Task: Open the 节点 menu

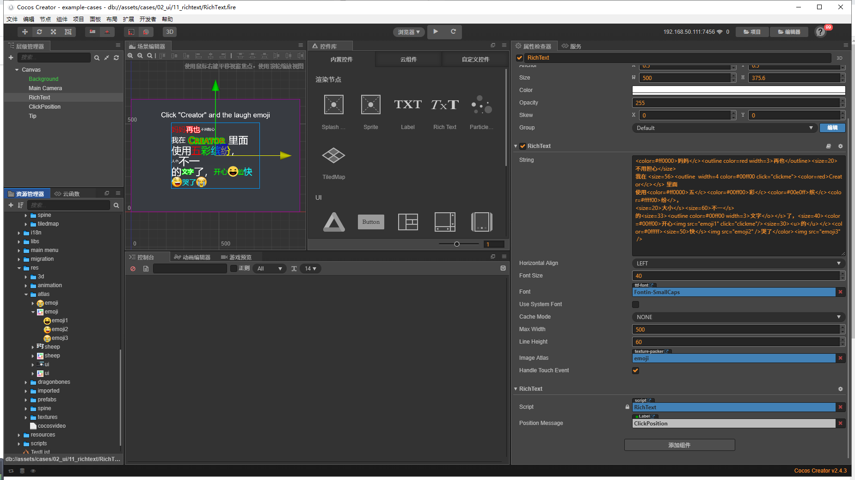Action: tap(45, 19)
